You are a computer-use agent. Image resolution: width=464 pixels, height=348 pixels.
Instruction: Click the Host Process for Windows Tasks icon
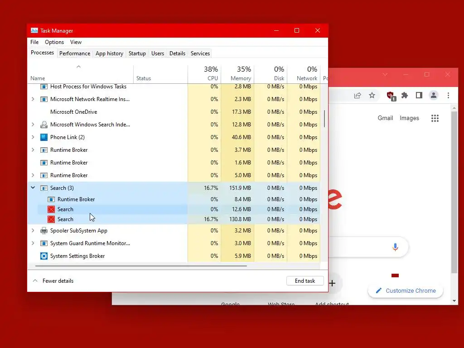pyautogui.click(x=44, y=87)
